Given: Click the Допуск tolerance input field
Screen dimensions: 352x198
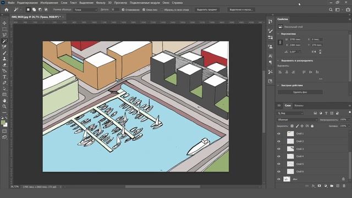Looking at the screenshot, I should 114,10.
